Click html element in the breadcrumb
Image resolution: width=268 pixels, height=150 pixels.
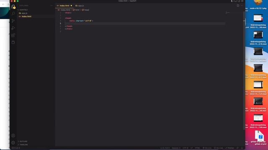(76, 10)
